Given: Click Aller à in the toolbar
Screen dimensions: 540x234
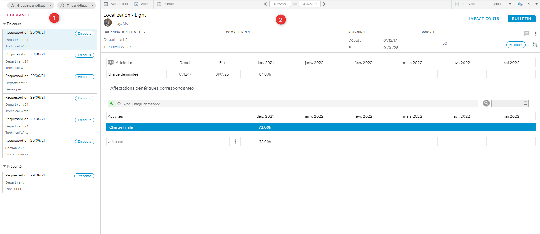Looking at the screenshot, I should click(142, 4).
